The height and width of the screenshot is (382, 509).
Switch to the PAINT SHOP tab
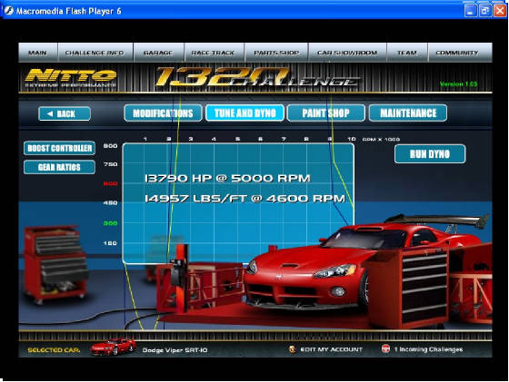326,113
